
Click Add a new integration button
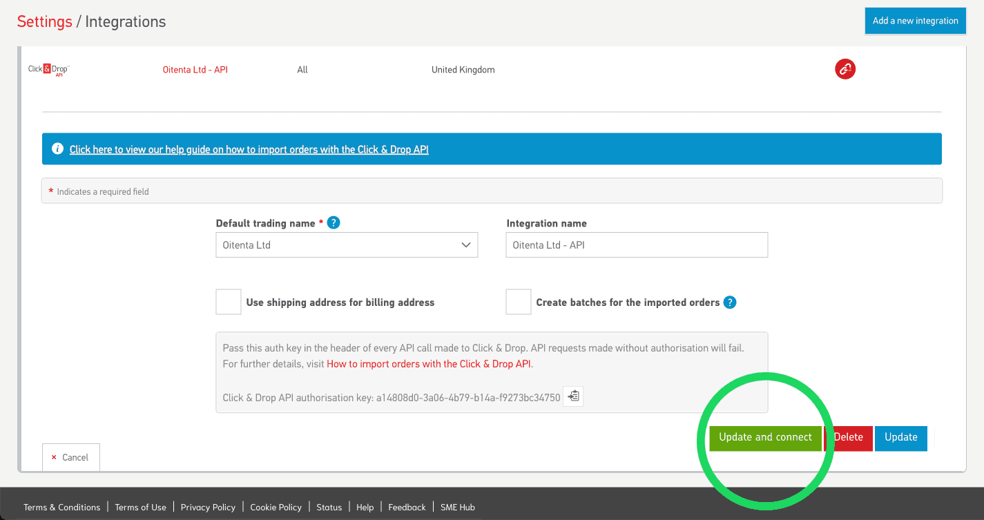(x=915, y=21)
